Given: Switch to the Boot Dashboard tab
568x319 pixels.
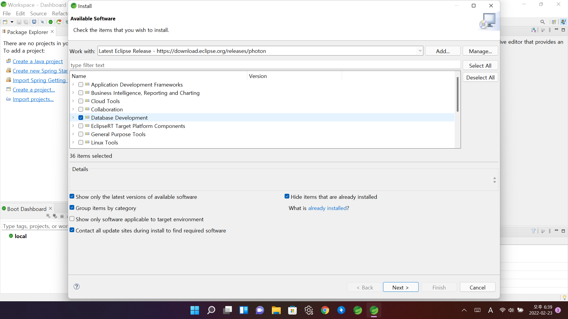Looking at the screenshot, I should click(27, 209).
